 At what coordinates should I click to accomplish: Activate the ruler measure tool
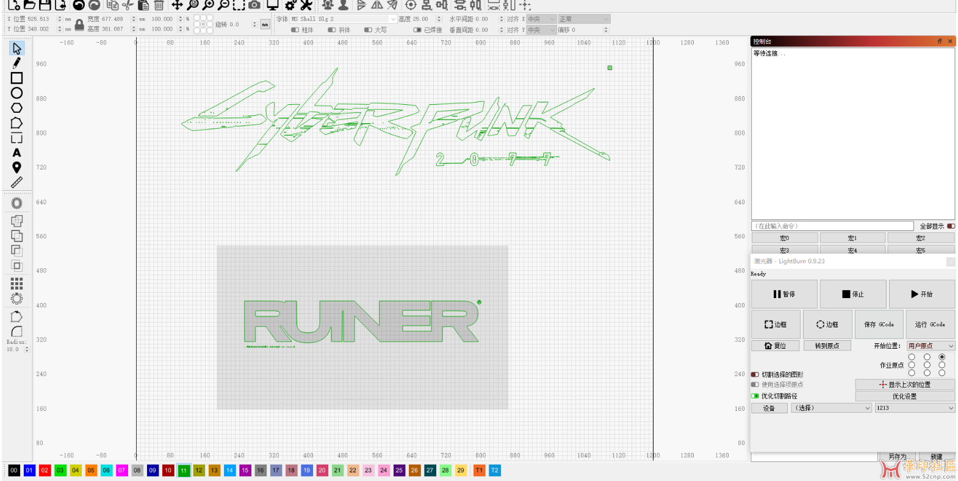16,182
